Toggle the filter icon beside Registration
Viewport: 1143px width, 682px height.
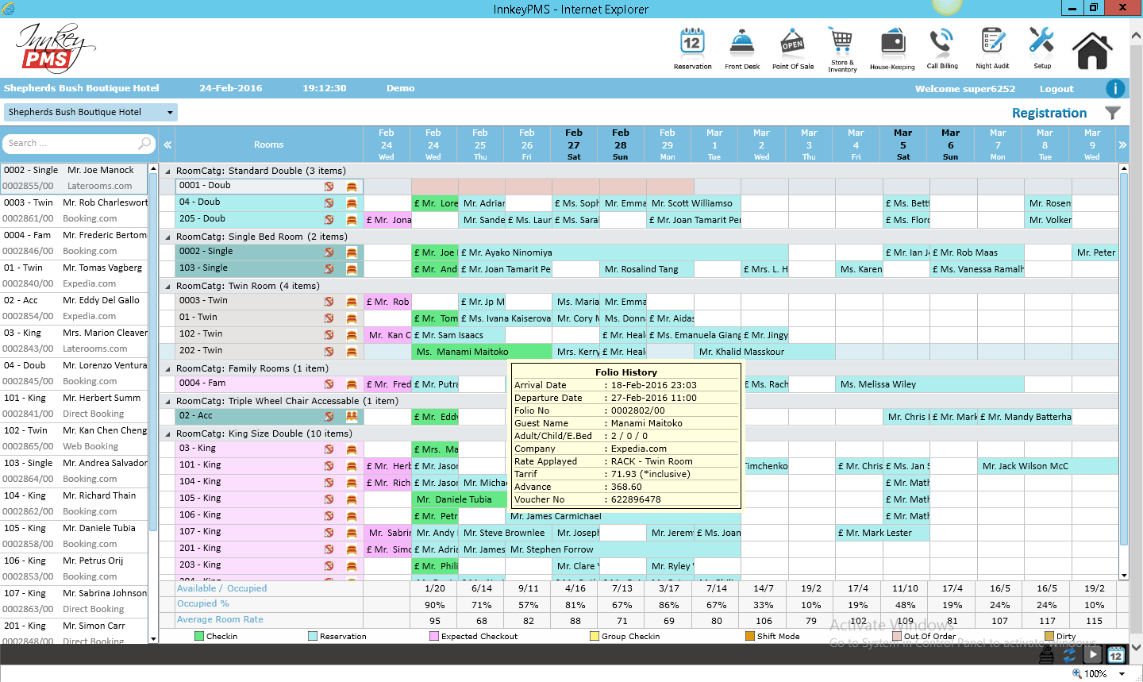click(1112, 113)
